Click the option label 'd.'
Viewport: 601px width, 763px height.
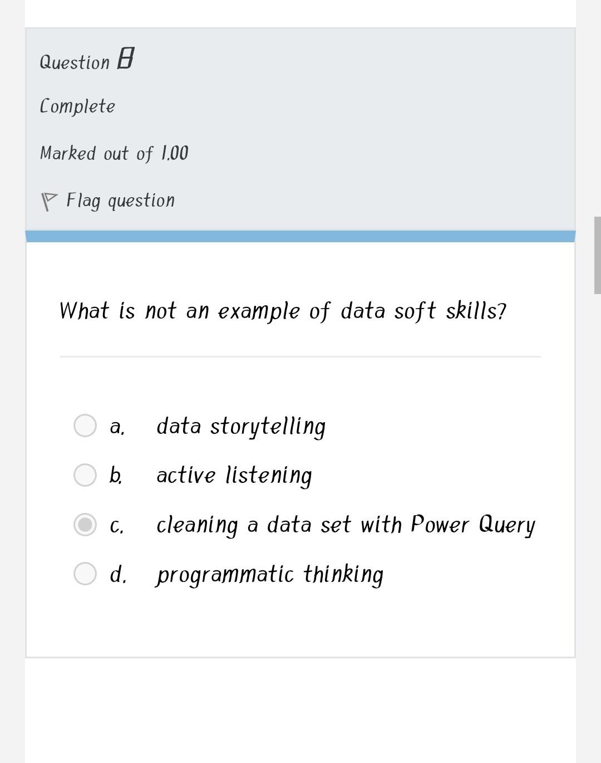pyautogui.click(x=118, y=574)
